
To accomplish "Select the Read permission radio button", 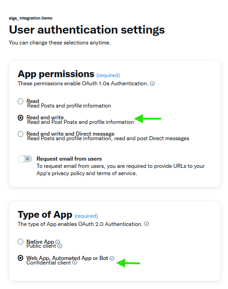I will pos(20,101).
